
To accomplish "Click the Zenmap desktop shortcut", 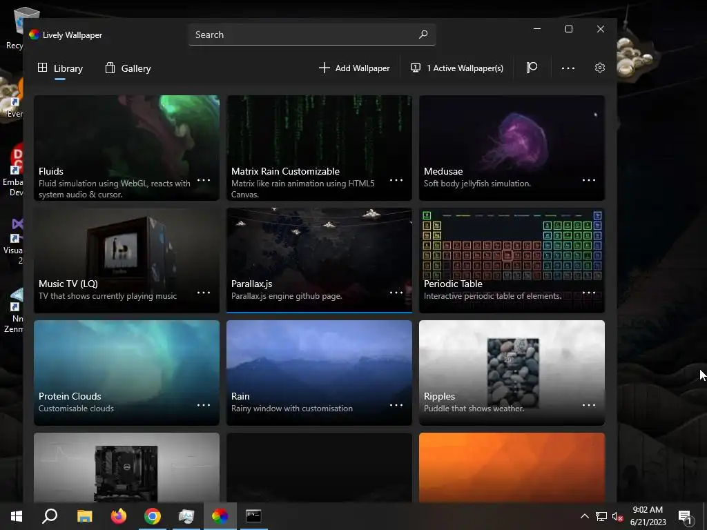I will tap(12, 310).
